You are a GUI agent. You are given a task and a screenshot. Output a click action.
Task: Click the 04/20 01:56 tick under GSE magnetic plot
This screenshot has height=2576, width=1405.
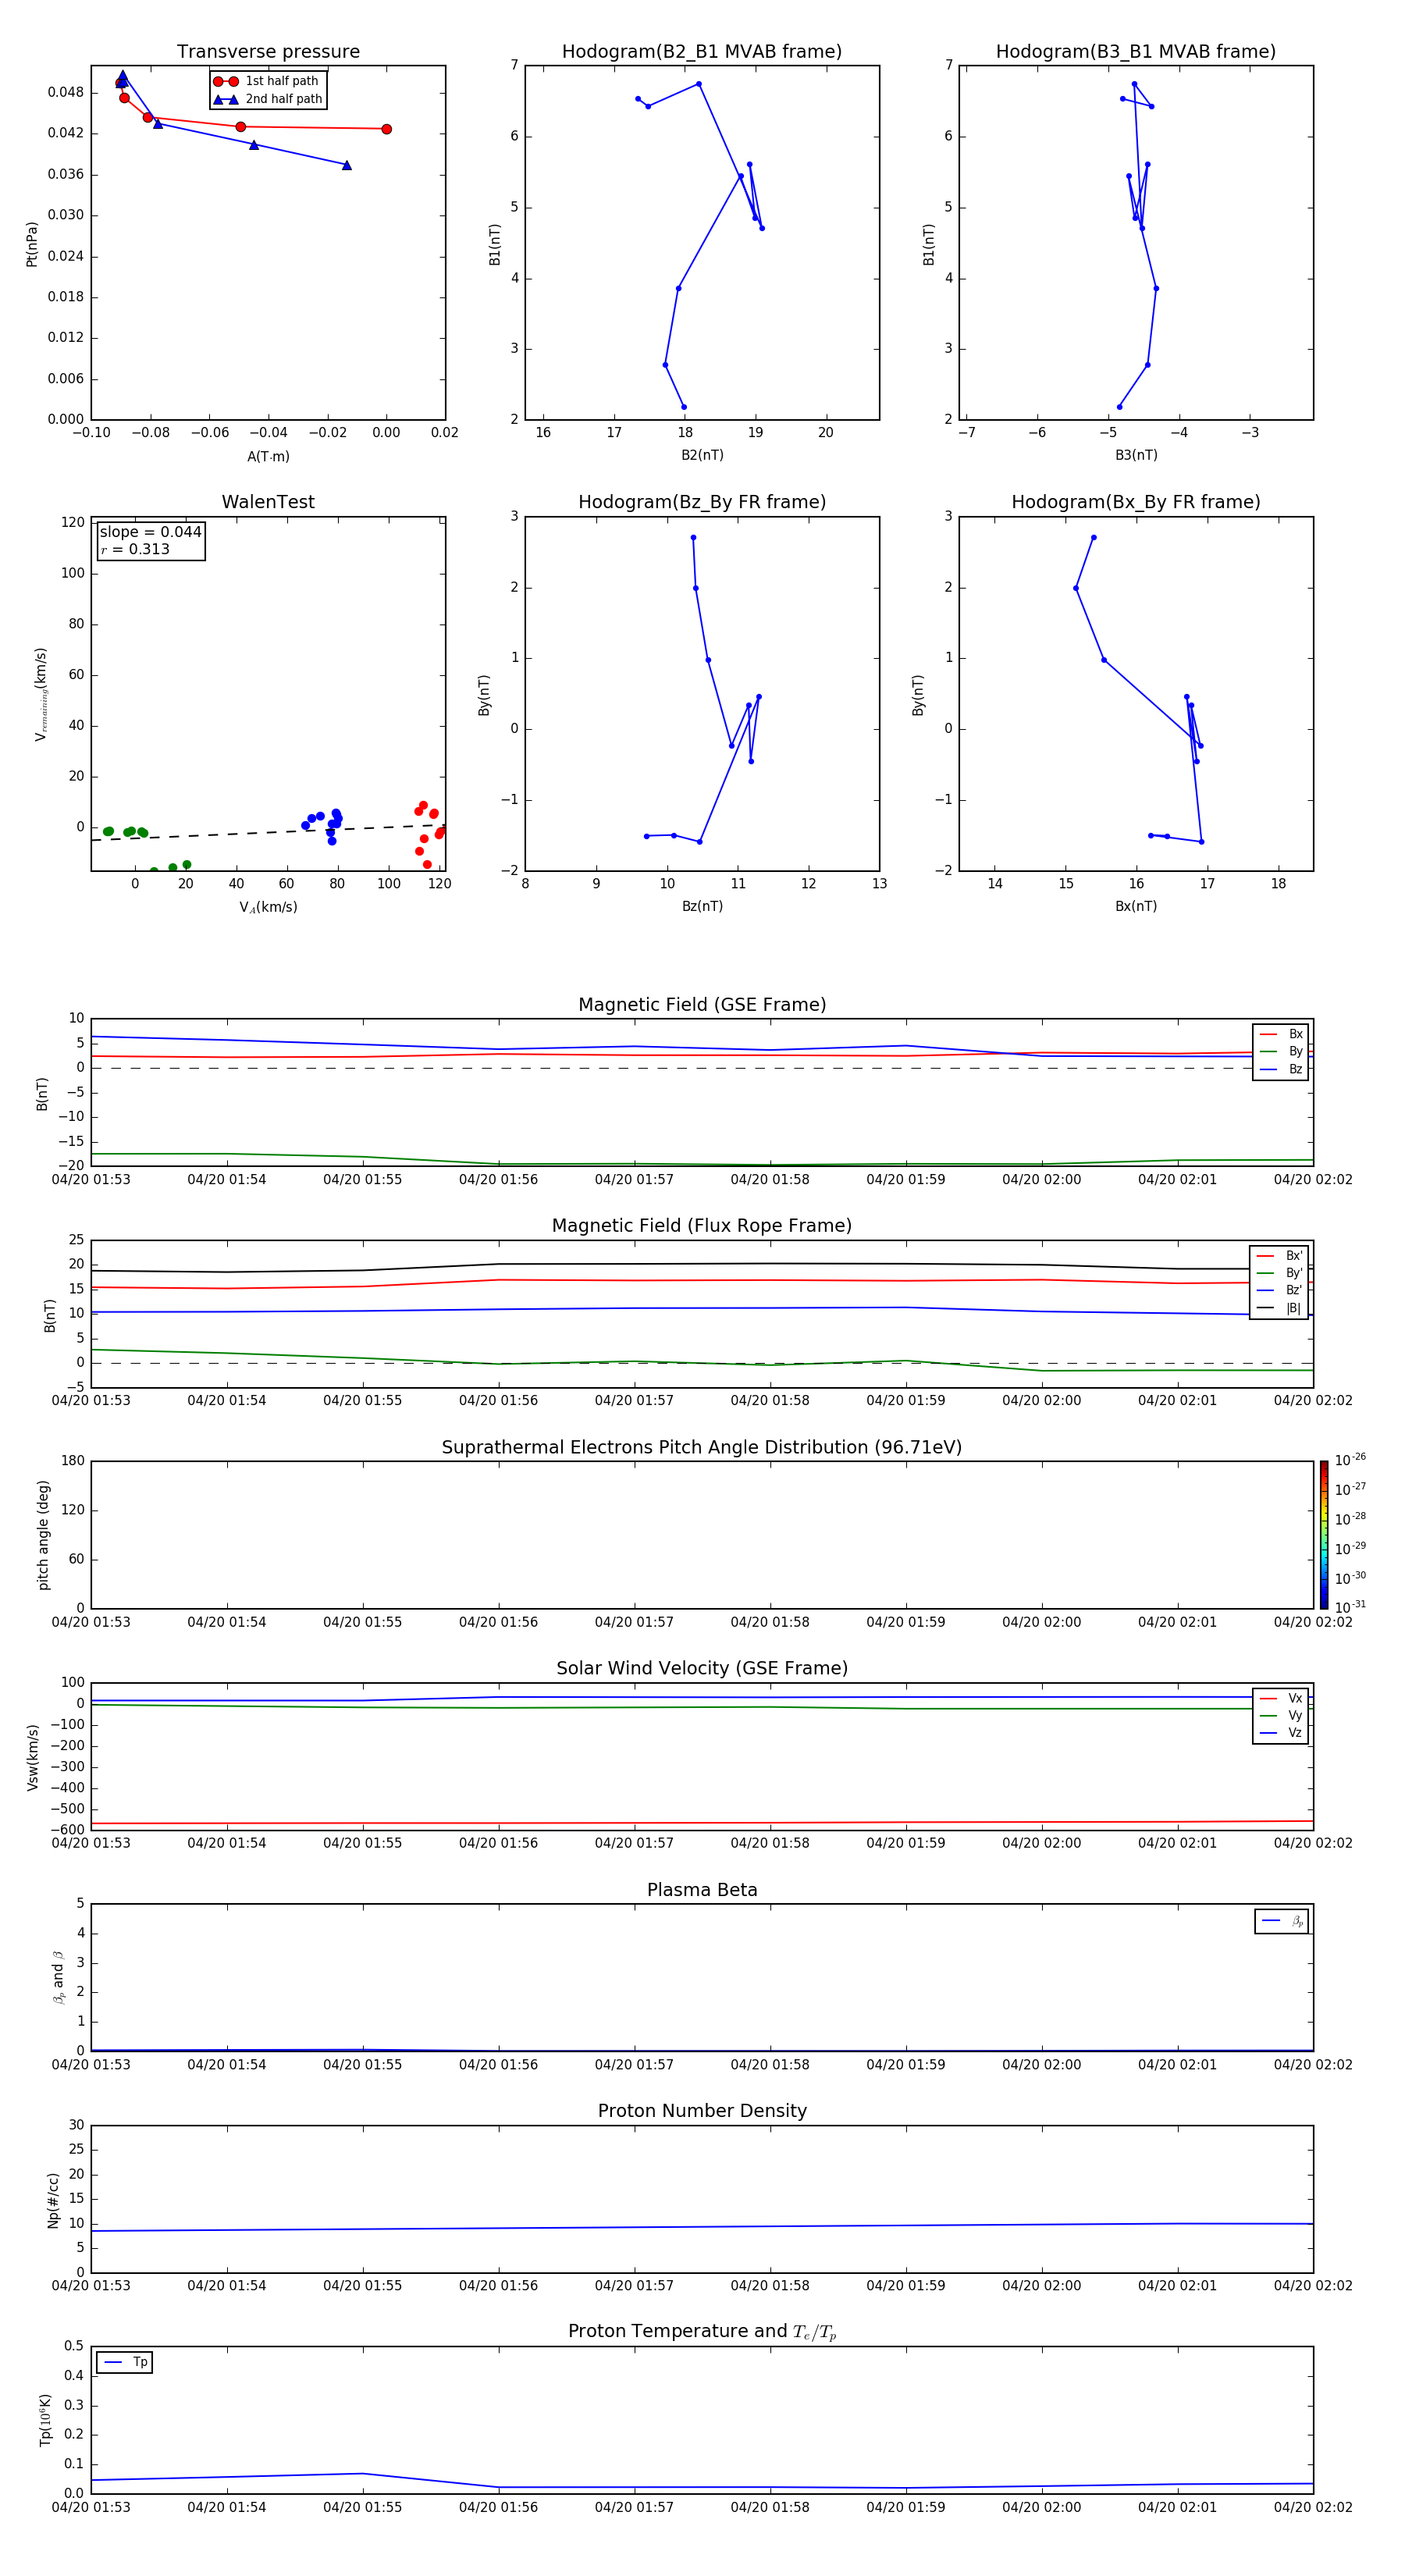(x=498, y=1179)
